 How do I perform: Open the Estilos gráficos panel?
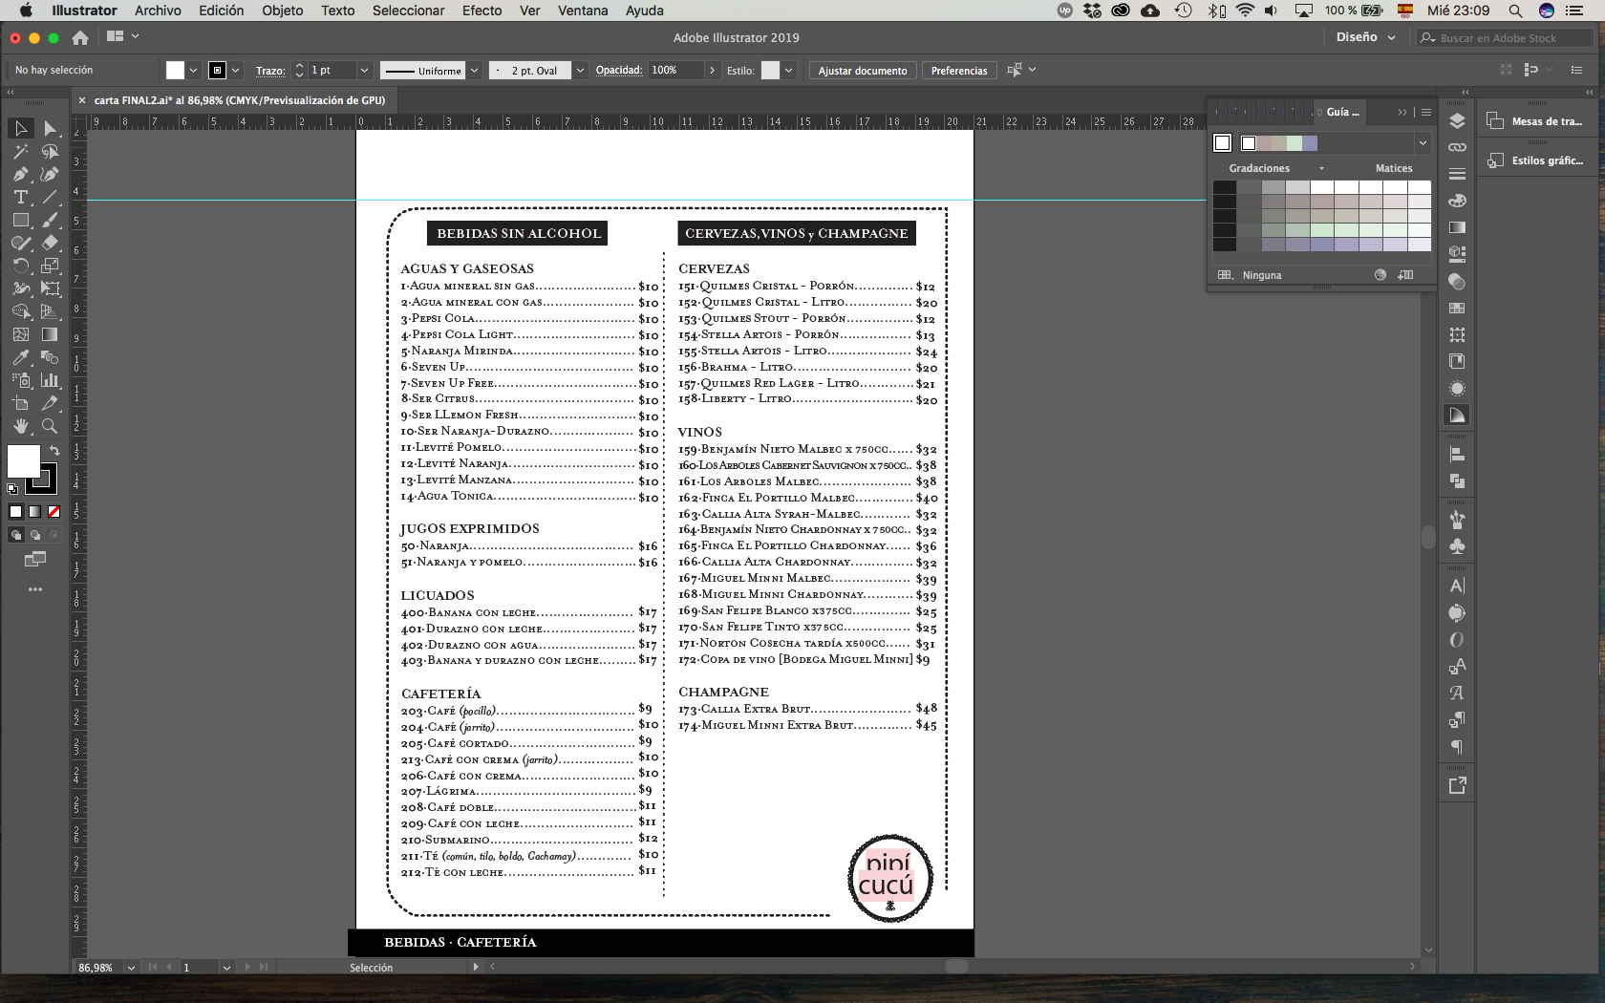pyautogui.click(x=1537, y=160)
